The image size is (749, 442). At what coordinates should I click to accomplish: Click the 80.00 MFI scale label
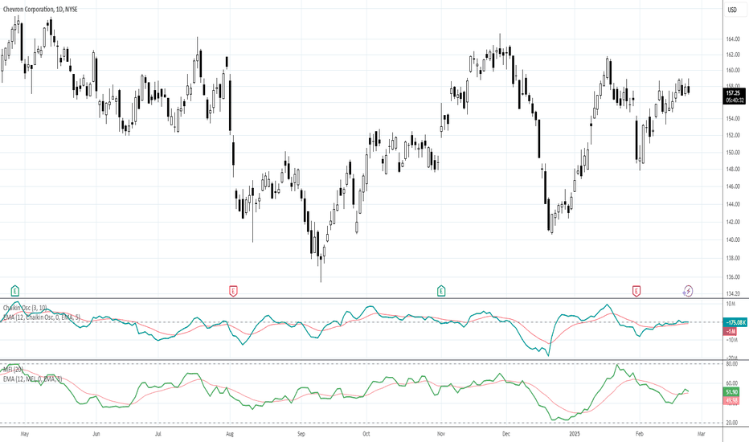[x=732, y=364]
